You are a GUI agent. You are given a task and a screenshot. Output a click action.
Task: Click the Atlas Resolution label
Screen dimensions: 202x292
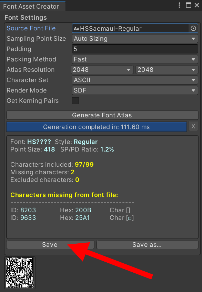(x=31, y=70)
